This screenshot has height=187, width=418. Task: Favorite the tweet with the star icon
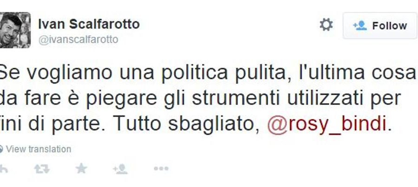(81, 168)
